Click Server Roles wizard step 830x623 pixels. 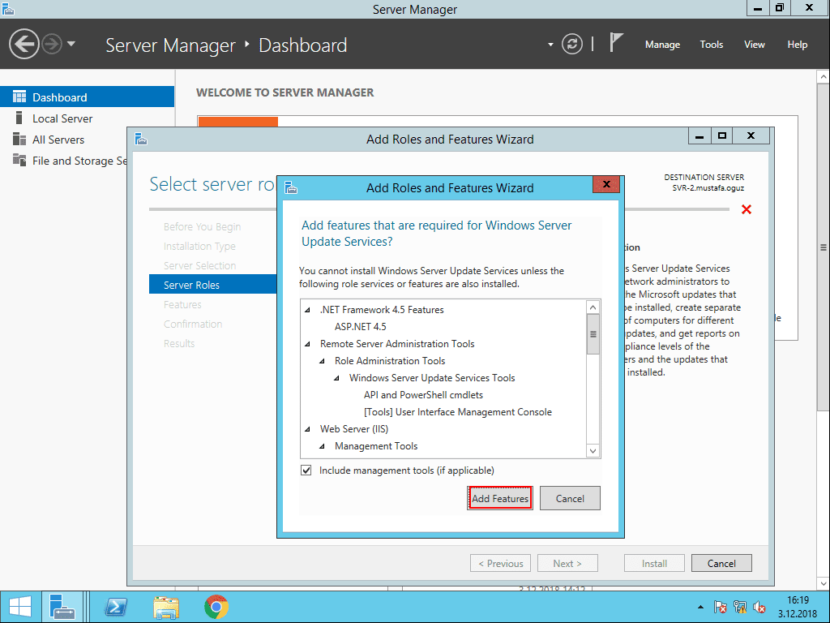[x=213, y=285]
